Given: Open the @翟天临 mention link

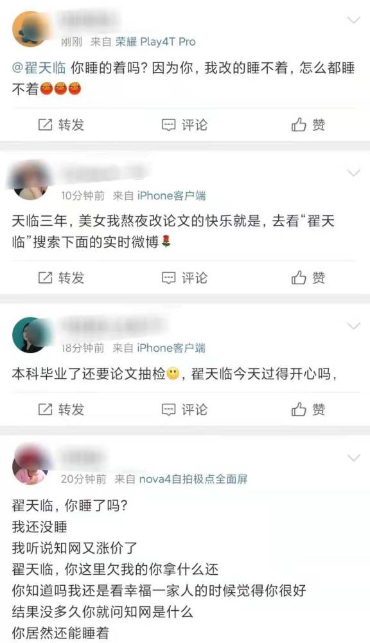Looking at the screenshot, I should coord(39,68).
